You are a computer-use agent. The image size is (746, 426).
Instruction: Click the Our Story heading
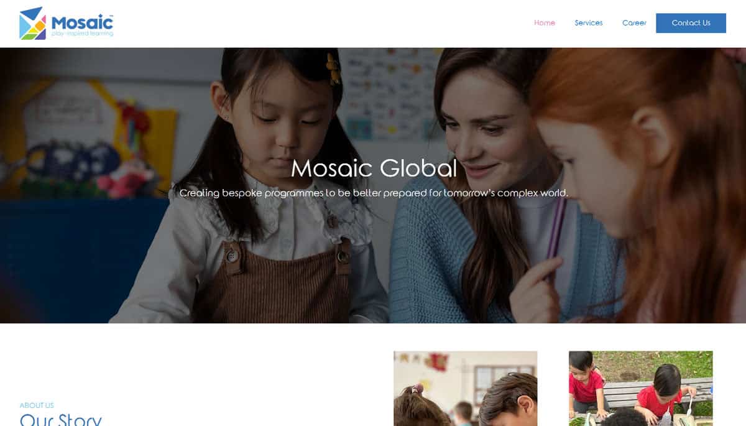point(60,419)
